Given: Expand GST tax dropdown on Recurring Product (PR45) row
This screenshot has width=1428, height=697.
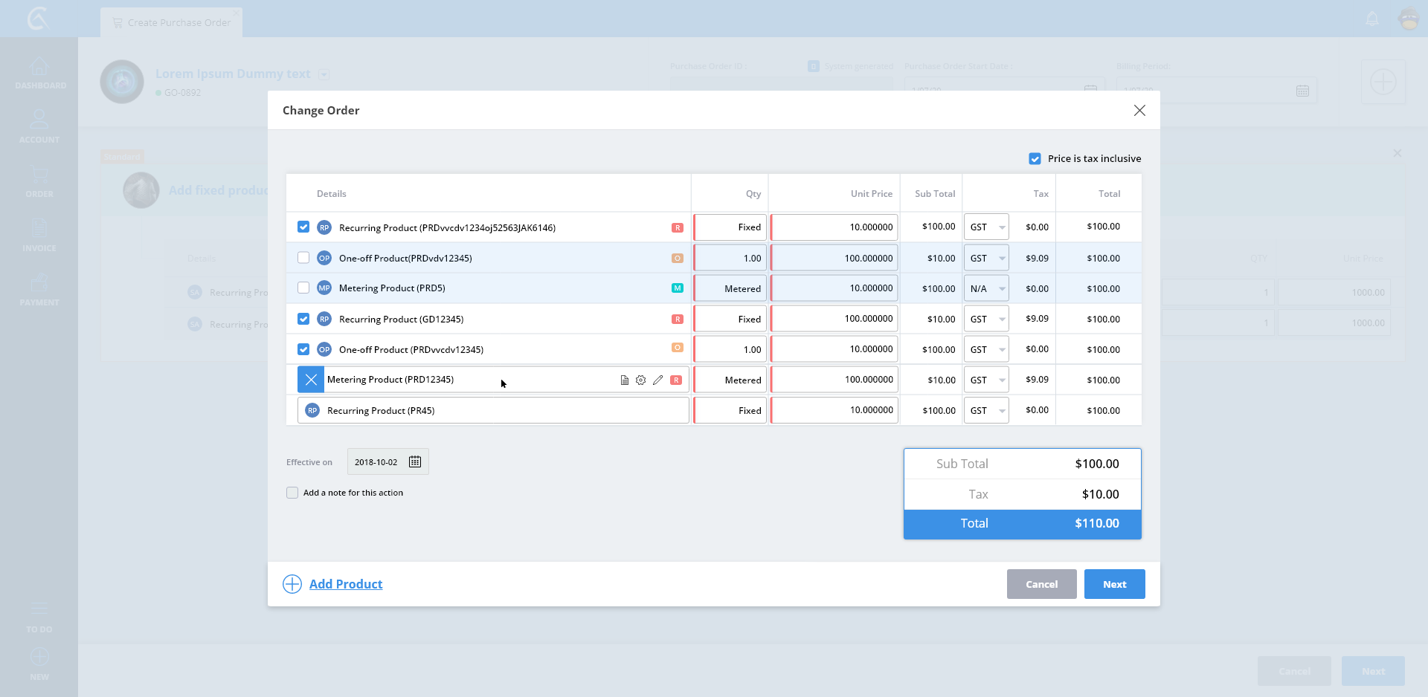Looking at the screenshot, I should (986, 411).
